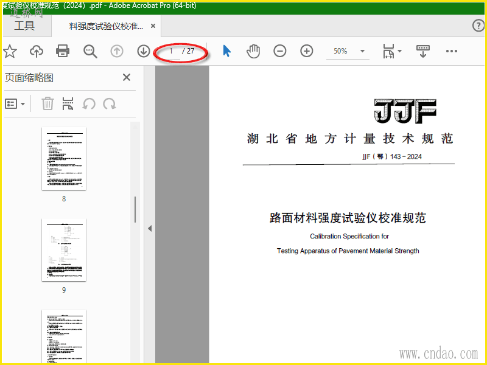The height and width of the screenshot is (365, 487).
Task: Upload file via the cloud icon
Action: [x=37, y=51]
